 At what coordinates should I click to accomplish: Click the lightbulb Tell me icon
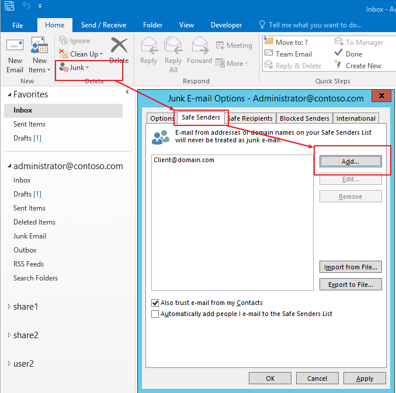pyautogui.click(x=262, y=24)
